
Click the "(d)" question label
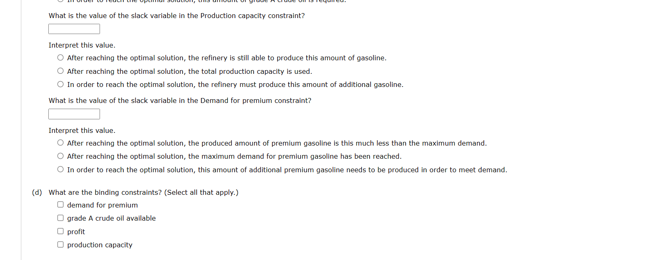coord(37,192)
